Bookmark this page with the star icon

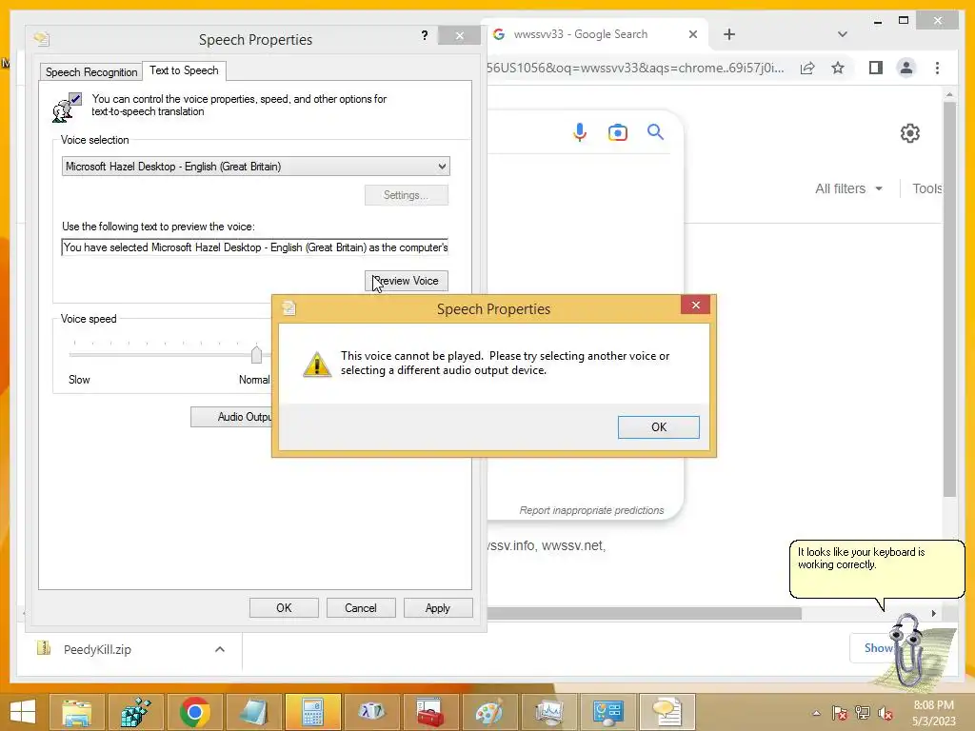pos(838,68)
